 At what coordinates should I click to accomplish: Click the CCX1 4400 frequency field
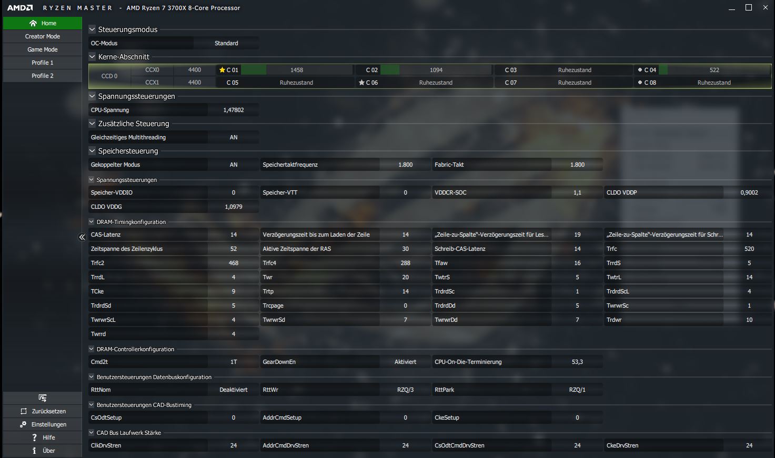(195, 83)
